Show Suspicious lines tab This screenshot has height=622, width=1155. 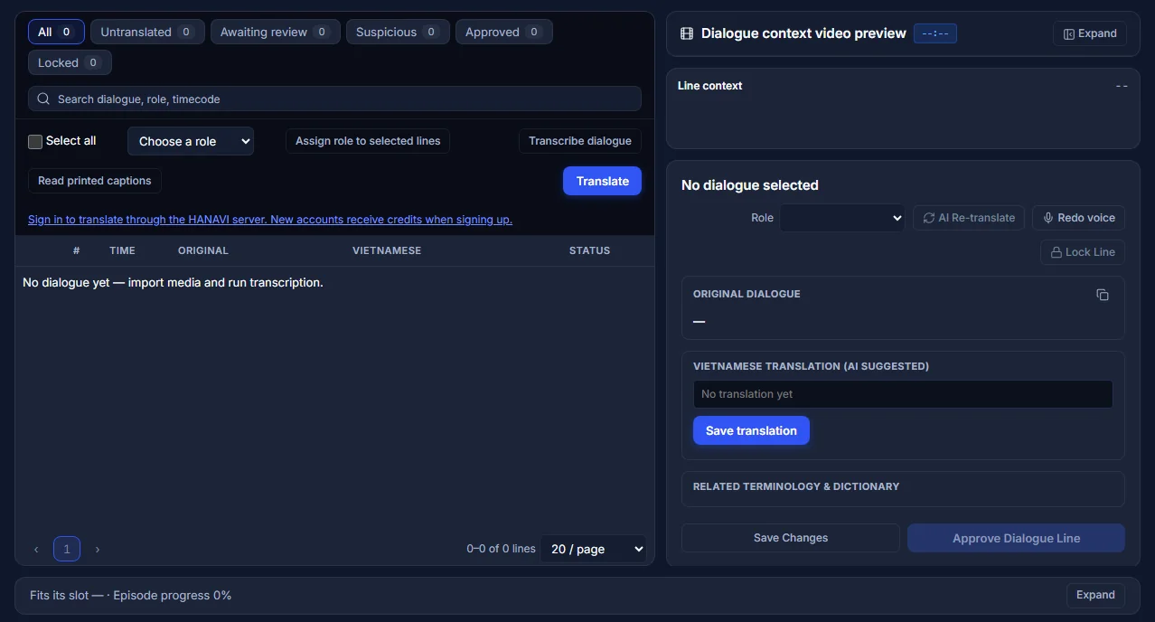(x=398, y=32)
